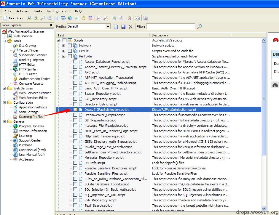
Task: Tick the PHPInfo.script checkbox
Action: (75, 163)
